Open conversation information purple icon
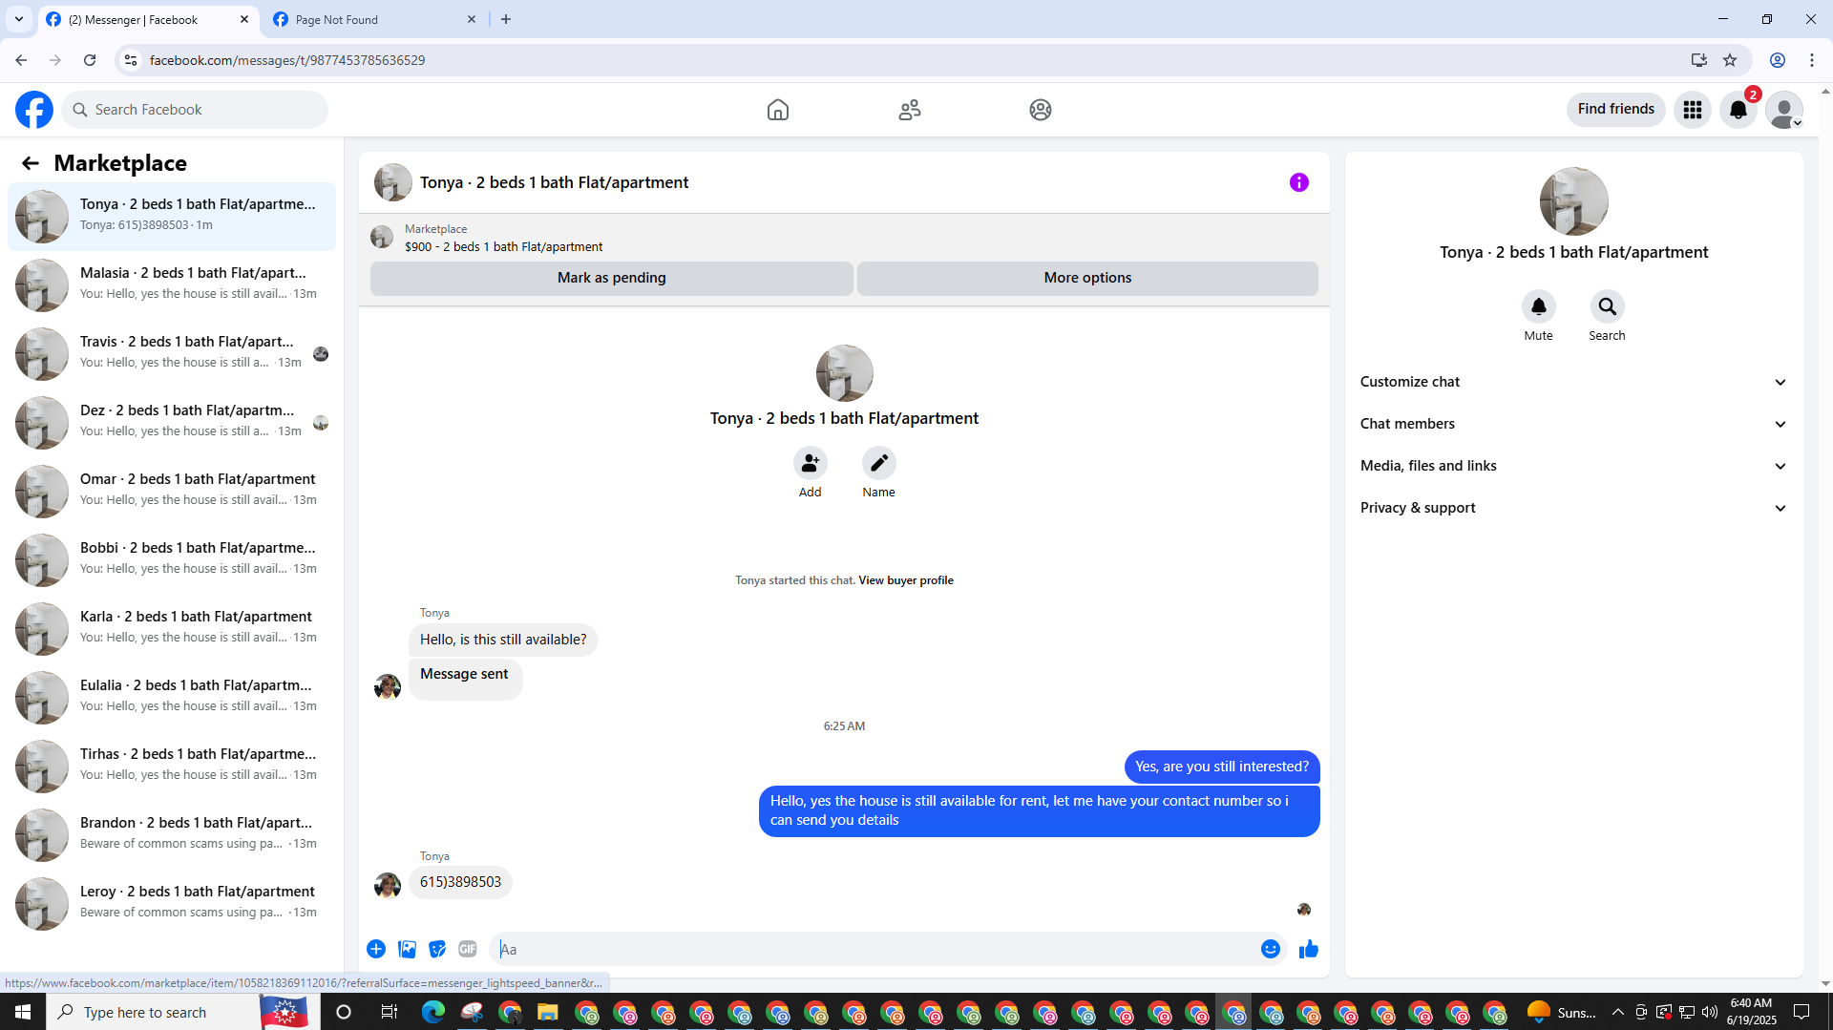 click(1299, 182)
